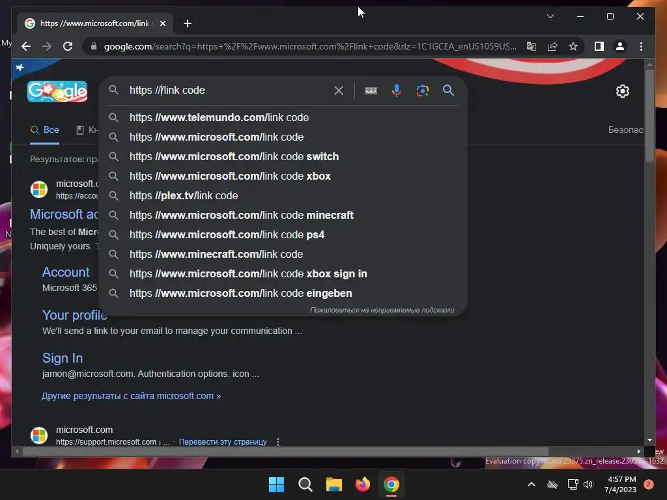Select www.minecraft.com/link code suggestion
This screenshot has height=500, width=667.
(283, 255)
